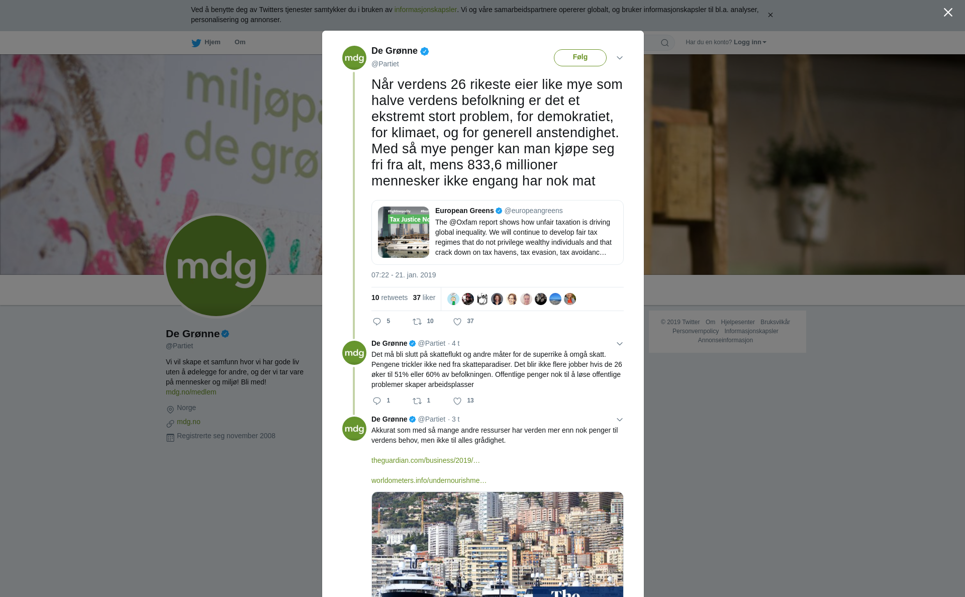Screen dimensions: 965x597
Task: Open options chevron on 4 t tweet
Action: tap(620, 344)
